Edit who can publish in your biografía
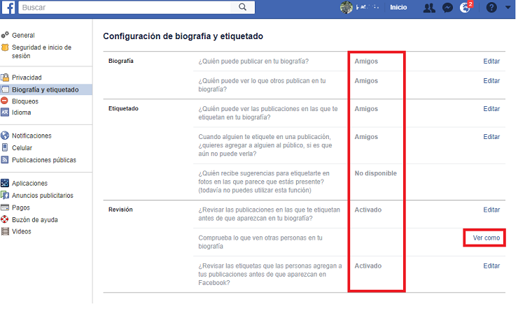525x313 pixels. click(x=491, y=61)
